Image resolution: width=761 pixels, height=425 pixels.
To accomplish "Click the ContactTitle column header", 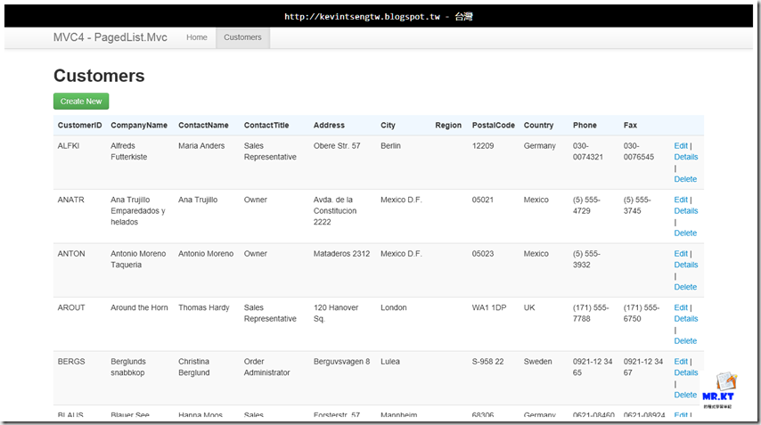I will 266,125.
